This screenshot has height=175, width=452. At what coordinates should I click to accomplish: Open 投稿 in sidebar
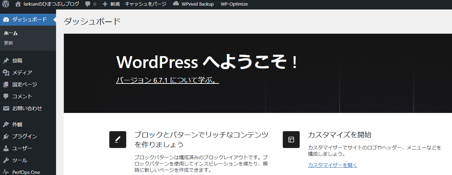(x=17, y=61)
